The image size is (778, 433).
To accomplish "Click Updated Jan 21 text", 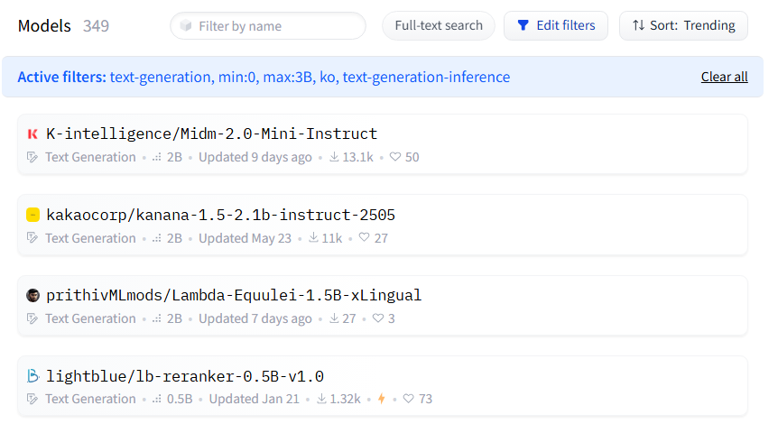I will [254, 399].
